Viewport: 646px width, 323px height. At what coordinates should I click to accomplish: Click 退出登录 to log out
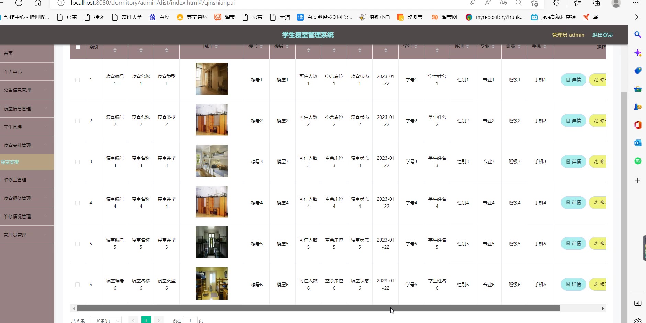[x=602, y=35]
